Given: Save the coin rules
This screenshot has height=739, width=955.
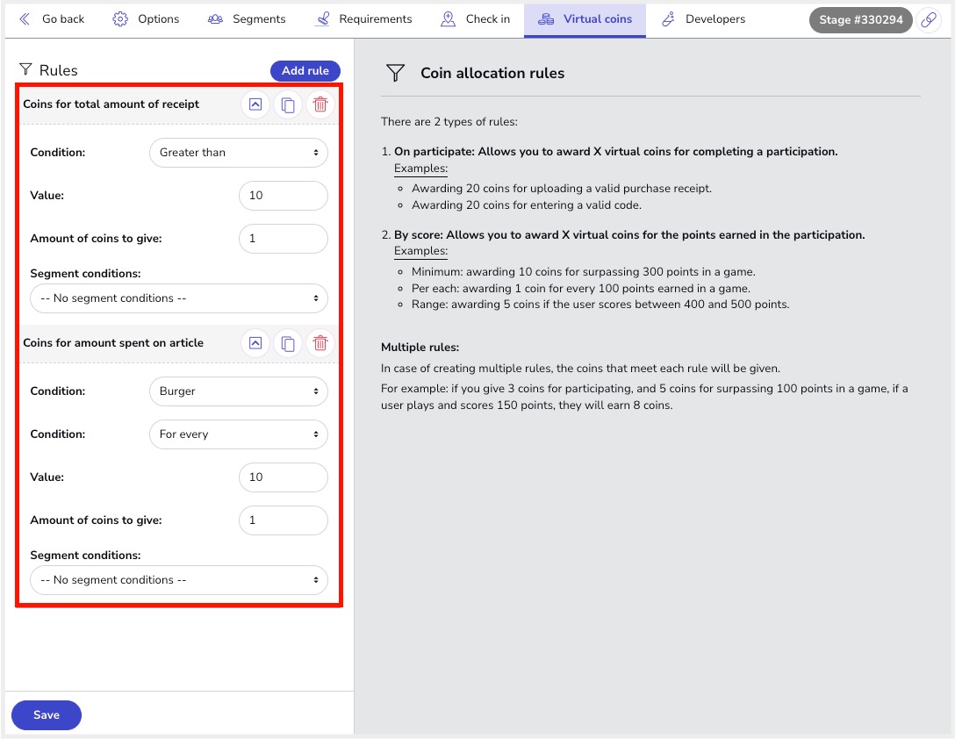Looking at the screenshot, I should tap(47, 715).
